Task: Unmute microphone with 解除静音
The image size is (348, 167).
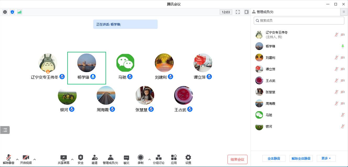Action: (x=9, y=159)
